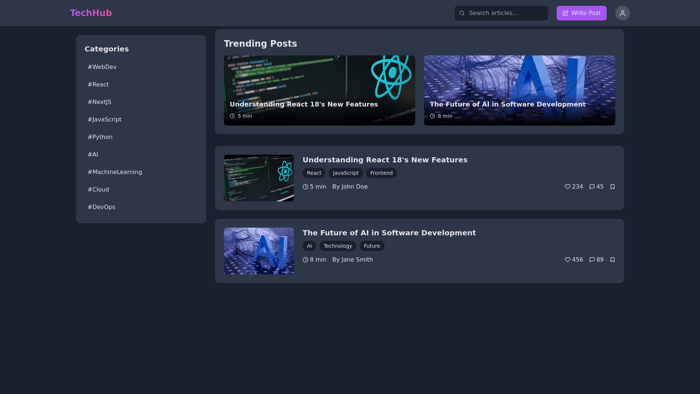Bookmark the Future of AI article
The height and width of the screenshot is (394, 700).
(612, 260)
